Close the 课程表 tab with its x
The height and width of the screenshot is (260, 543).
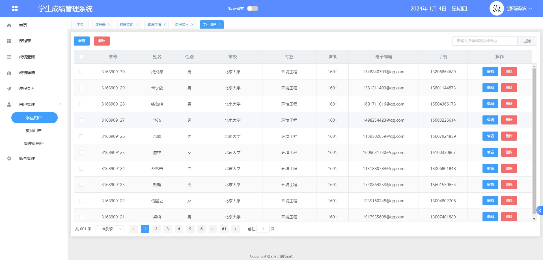click(x=109, y=25)
